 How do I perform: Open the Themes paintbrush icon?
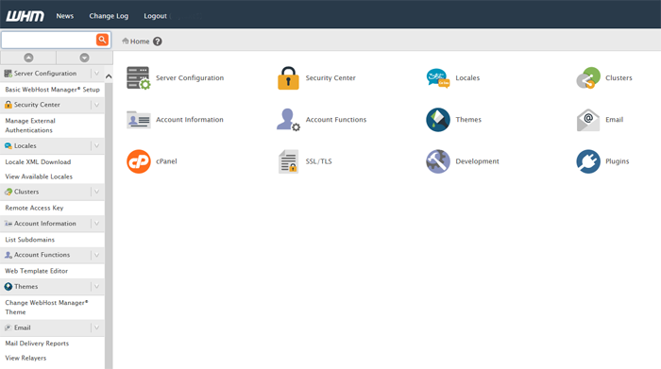[438, 120]
